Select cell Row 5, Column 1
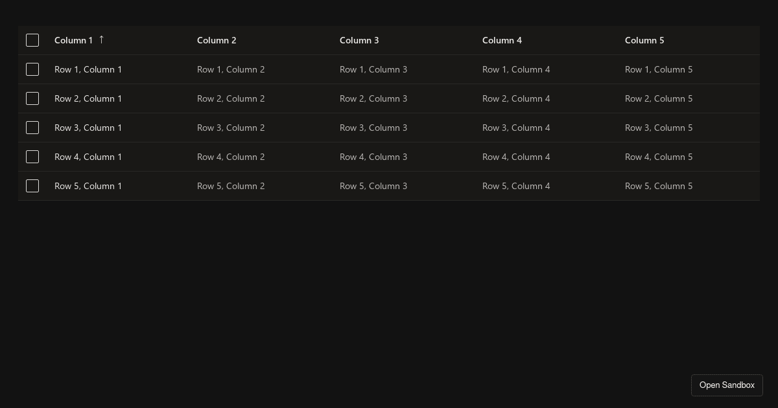 tap(88, 186)
